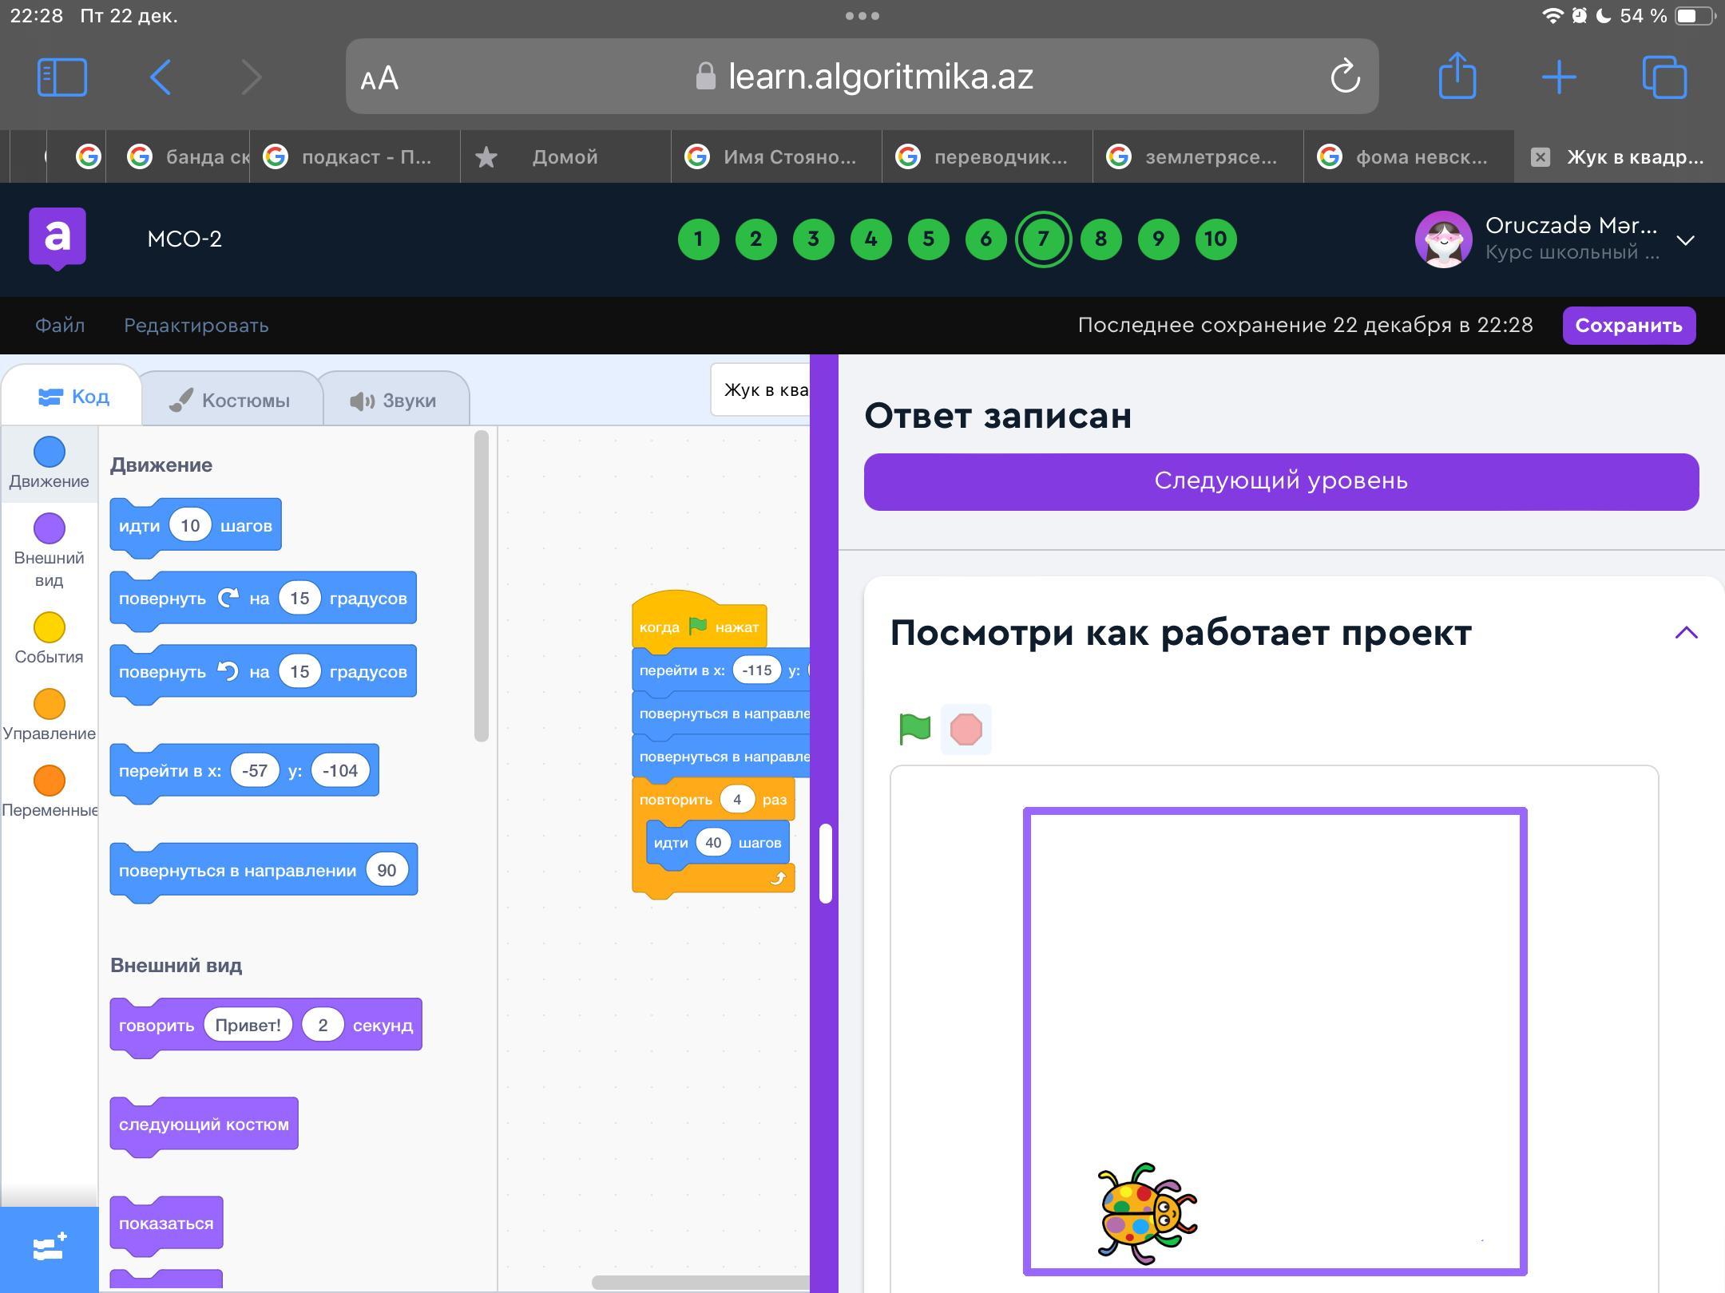
Task: Click the 4 value in повторить block
Action: click(736, 799)
